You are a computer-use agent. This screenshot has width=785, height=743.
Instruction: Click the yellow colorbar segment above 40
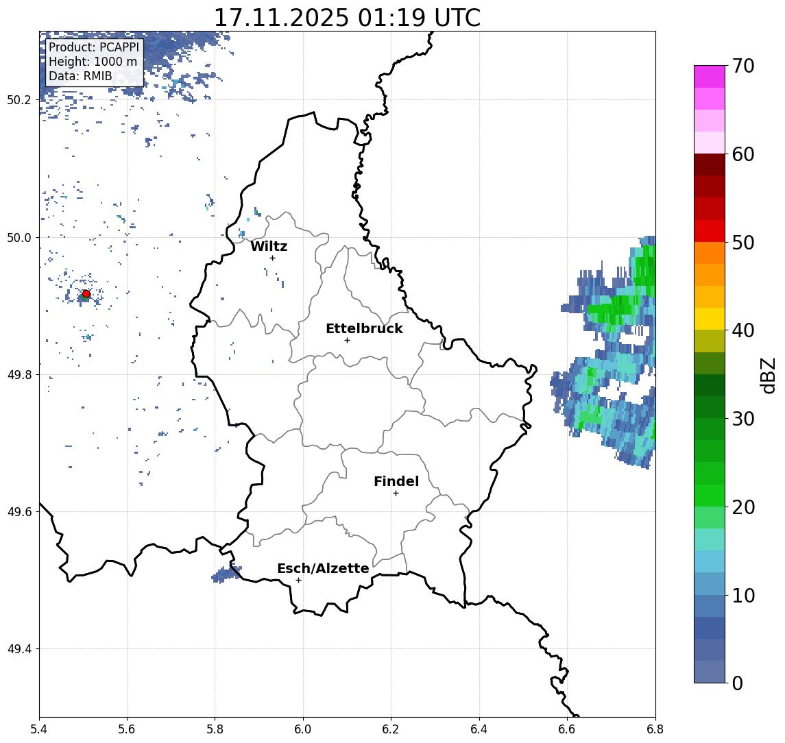click(710, 319)
